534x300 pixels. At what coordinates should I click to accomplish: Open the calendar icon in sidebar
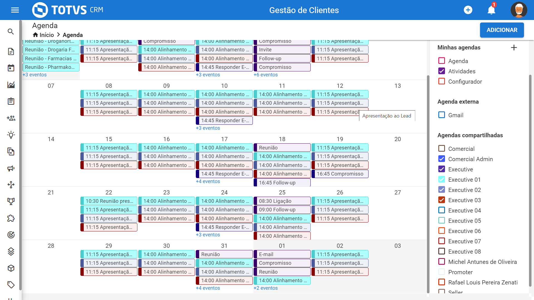click(11, 68)
